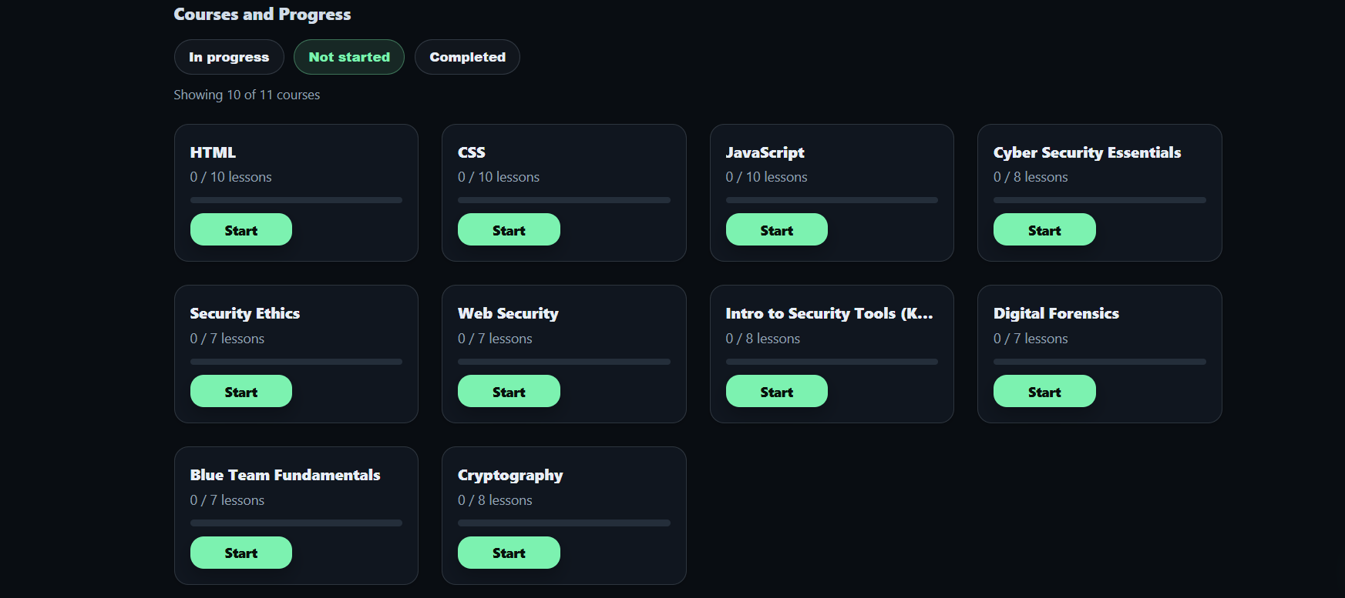Launch the Digital Forensics course
Image resolution: width=1345 pixels, height=598 pixels.
(x=1044, y=392)
